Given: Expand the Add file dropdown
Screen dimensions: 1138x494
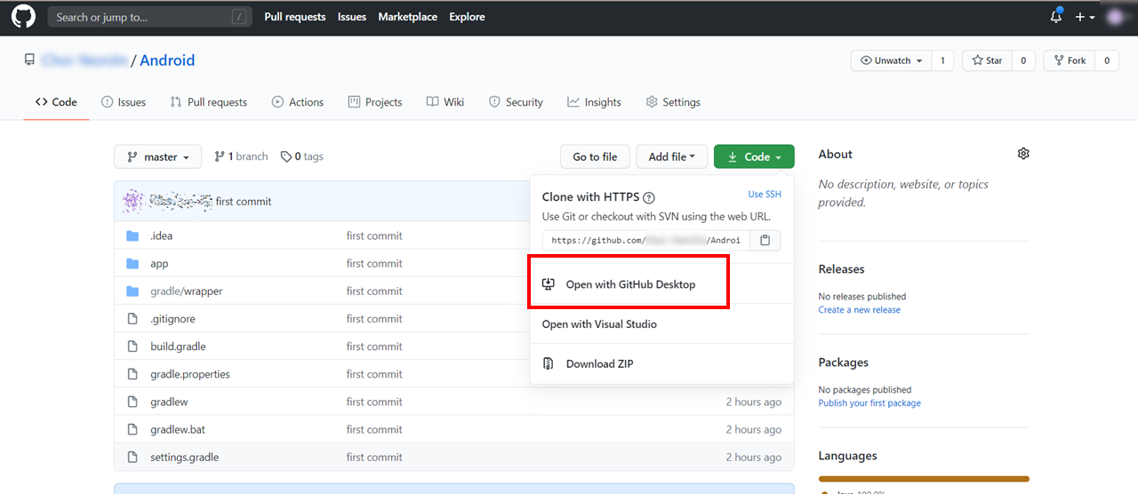Looking at the screenshot, I should click(672, 156).
